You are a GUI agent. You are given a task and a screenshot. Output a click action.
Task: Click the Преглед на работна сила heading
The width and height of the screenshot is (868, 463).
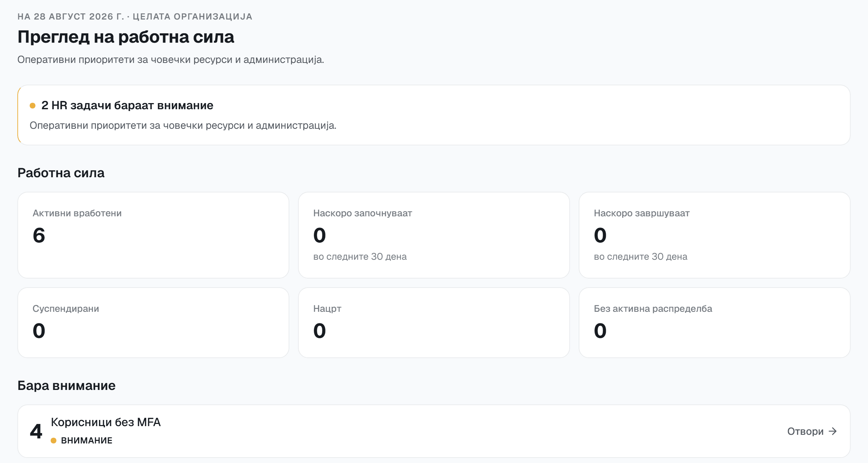point(126,37)
